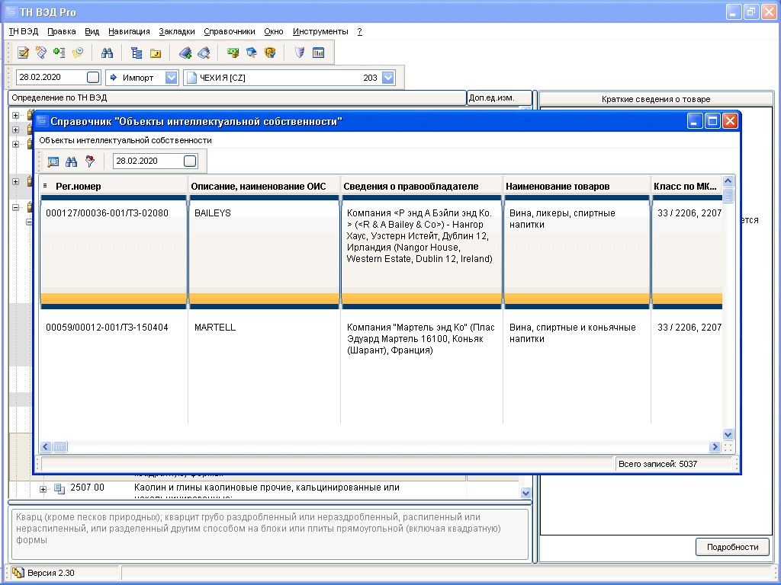The image size is (781, 585).
Task: Click the shield box with checkmark icon
Action: click(x=270, y=53)
